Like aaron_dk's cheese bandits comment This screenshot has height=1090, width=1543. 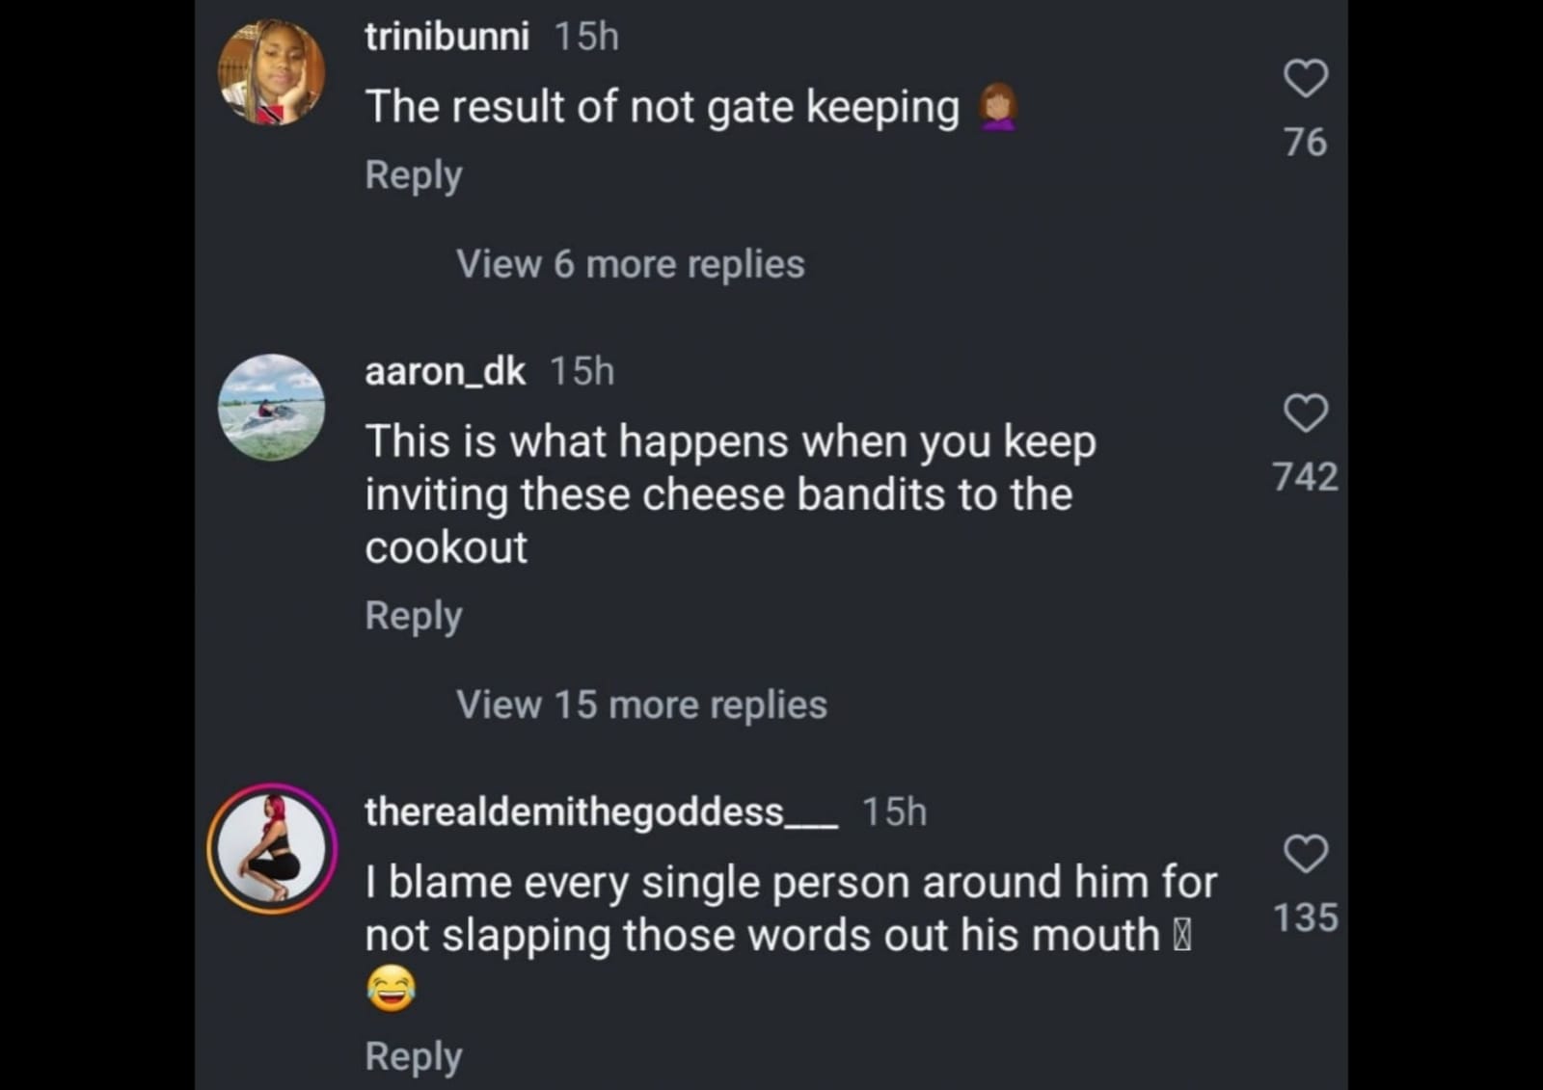point(1306,412)
